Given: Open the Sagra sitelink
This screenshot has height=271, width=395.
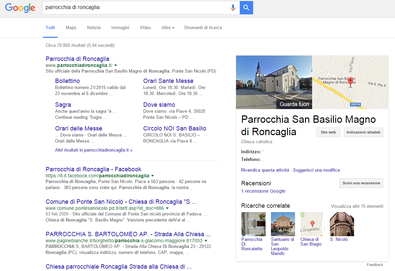Looking at the screenshot, I should pyautogui.click(x=63, y=105).
